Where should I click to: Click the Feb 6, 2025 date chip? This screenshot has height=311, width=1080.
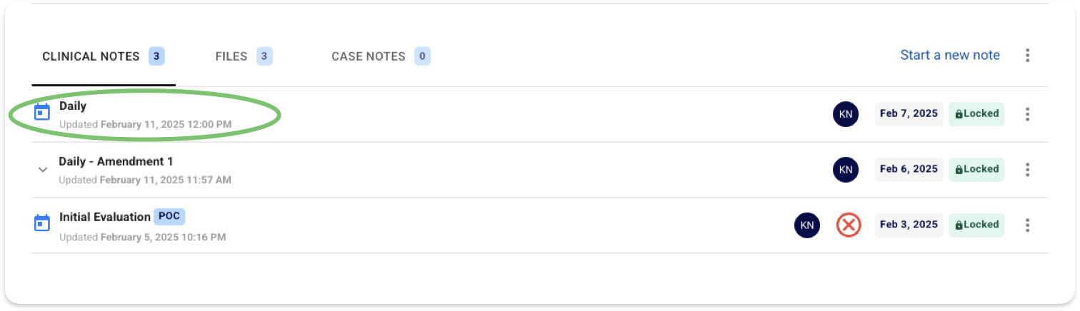[909, 170]
